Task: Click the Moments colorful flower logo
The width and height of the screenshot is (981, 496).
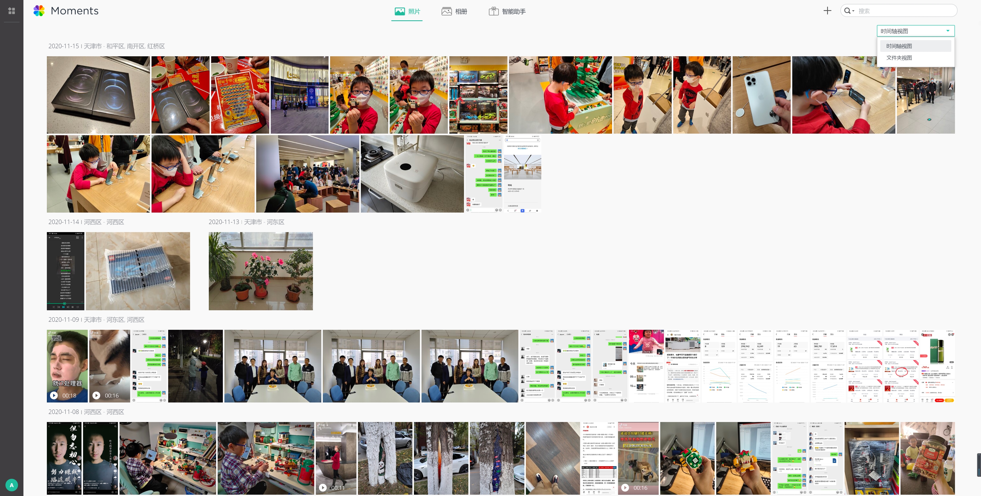Action: [39, 11]
